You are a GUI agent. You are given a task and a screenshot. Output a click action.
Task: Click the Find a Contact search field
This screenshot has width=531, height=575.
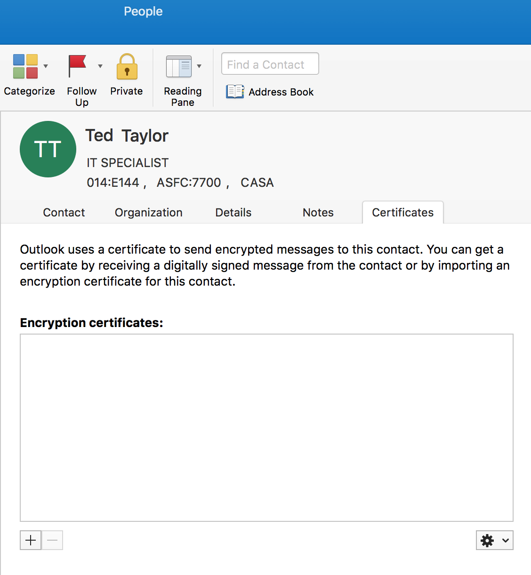[x=270, y=64]
